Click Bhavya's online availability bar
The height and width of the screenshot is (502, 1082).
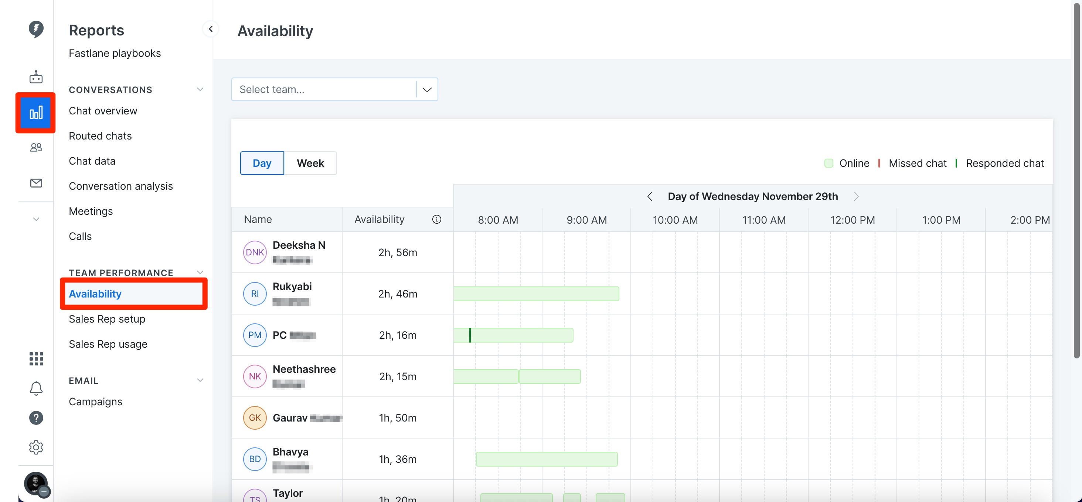click(547, 459)
